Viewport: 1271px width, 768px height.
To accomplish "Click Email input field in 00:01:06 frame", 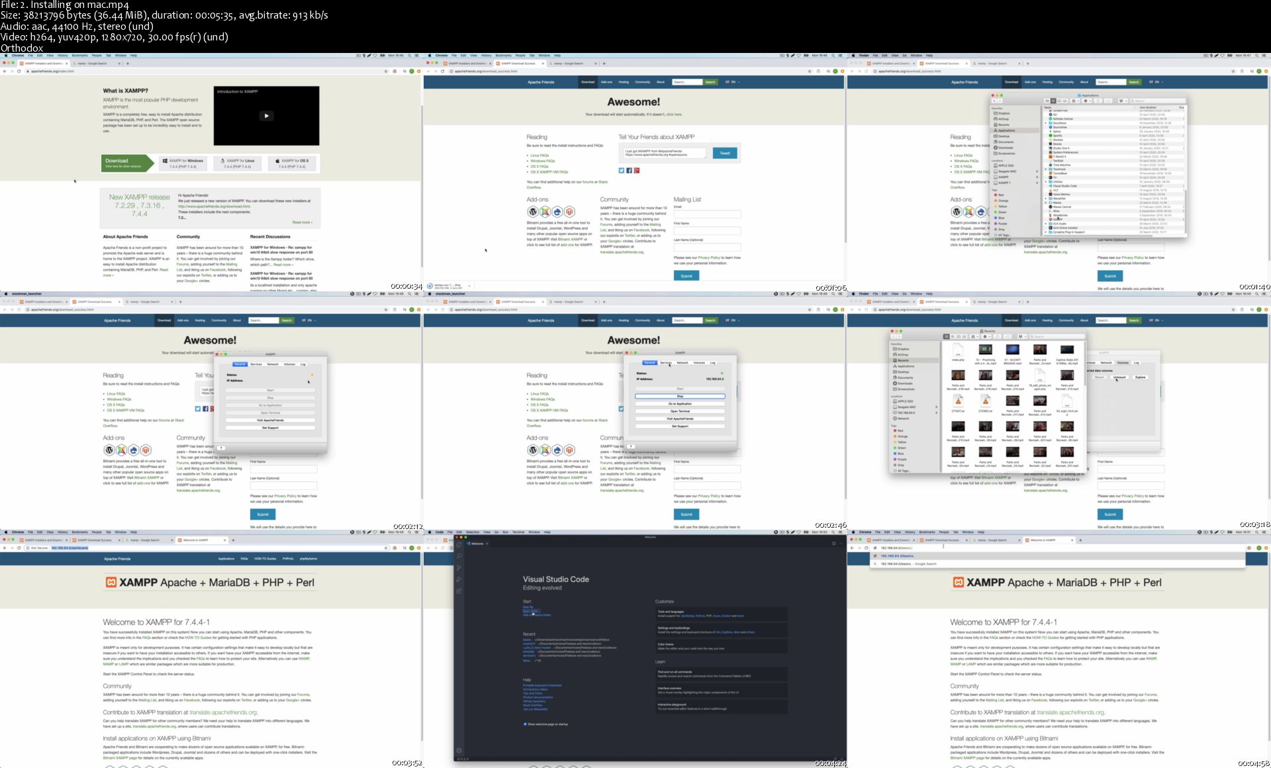I will pos(707,214).
